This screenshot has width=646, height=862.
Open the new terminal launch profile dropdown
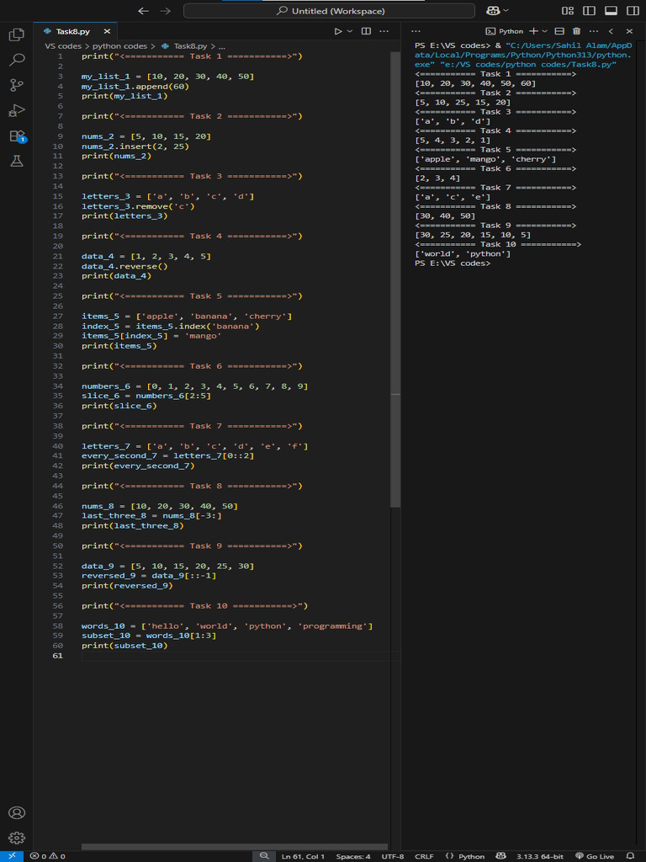[545, 31]
